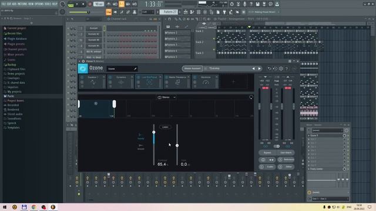Click the save project disk icon

pos(257,4)
